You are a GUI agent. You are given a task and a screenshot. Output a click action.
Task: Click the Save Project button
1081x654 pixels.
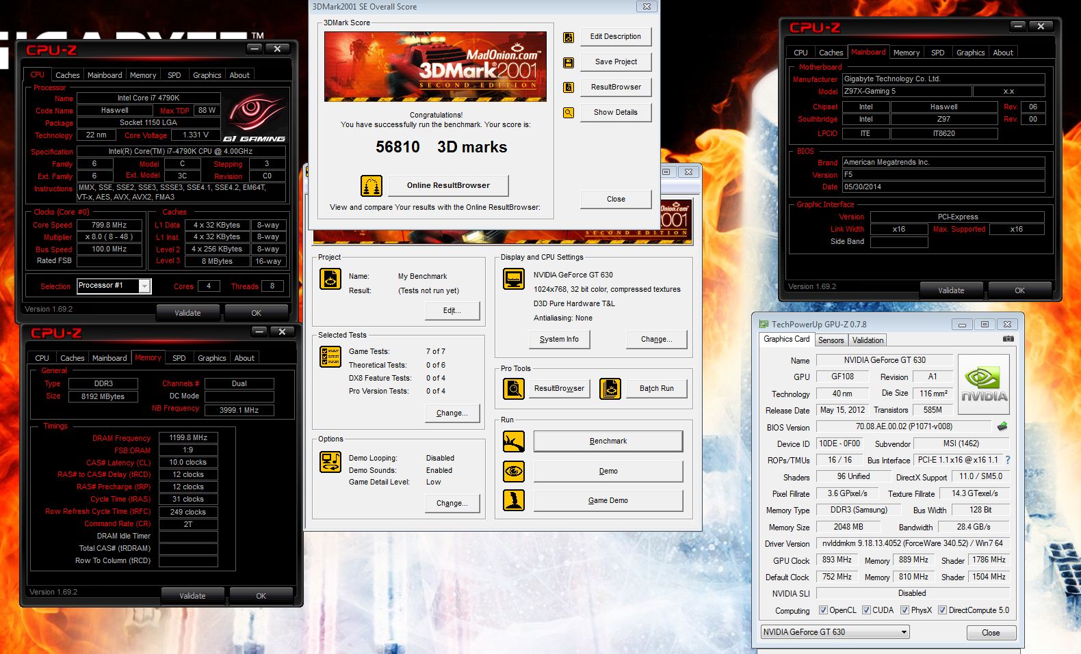click(x=616, y=62)
